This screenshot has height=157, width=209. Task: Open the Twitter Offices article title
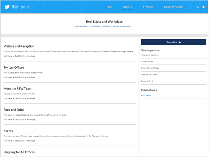[x=14, y=68]
